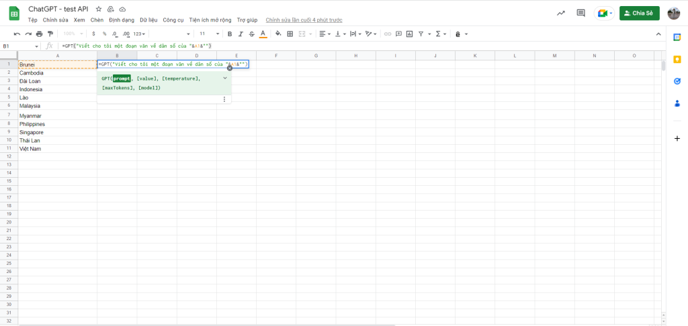Expand the number format 123 dropdown

click(140, 34)
